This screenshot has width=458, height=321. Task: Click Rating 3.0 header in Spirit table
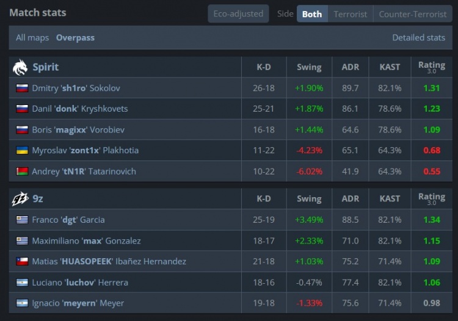coord(432,67)
